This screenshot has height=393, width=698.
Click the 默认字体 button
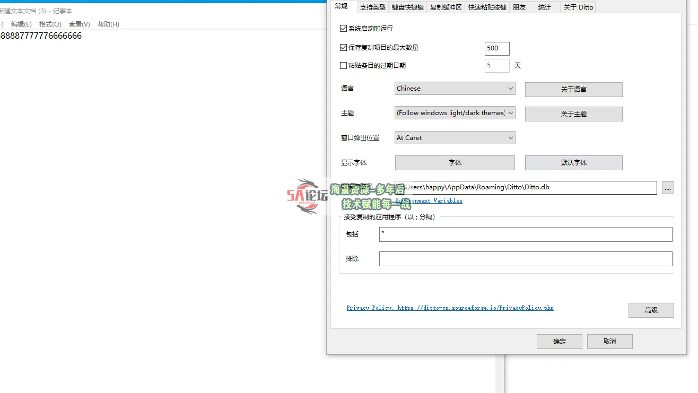(x=573, y=163)
